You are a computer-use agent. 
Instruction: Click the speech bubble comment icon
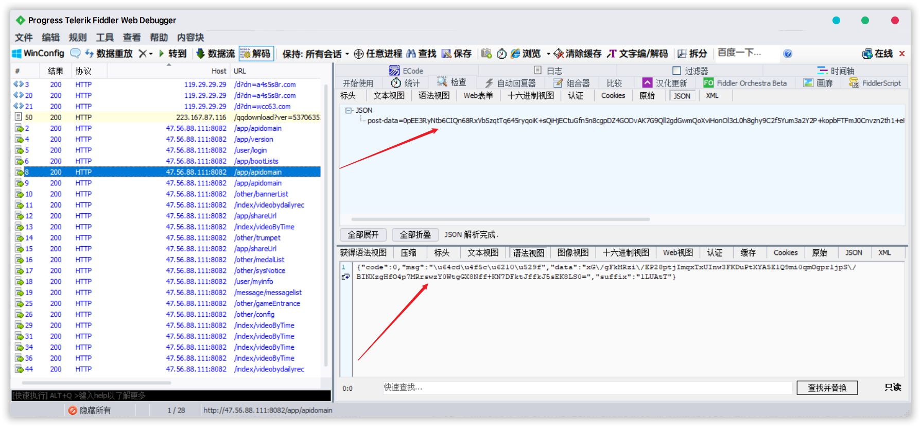(75, 53)
